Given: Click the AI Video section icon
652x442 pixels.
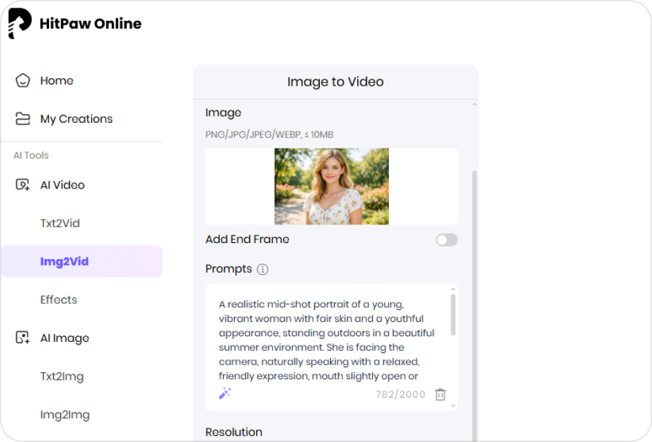Looking at the screenshot, I should pos(23,185).
